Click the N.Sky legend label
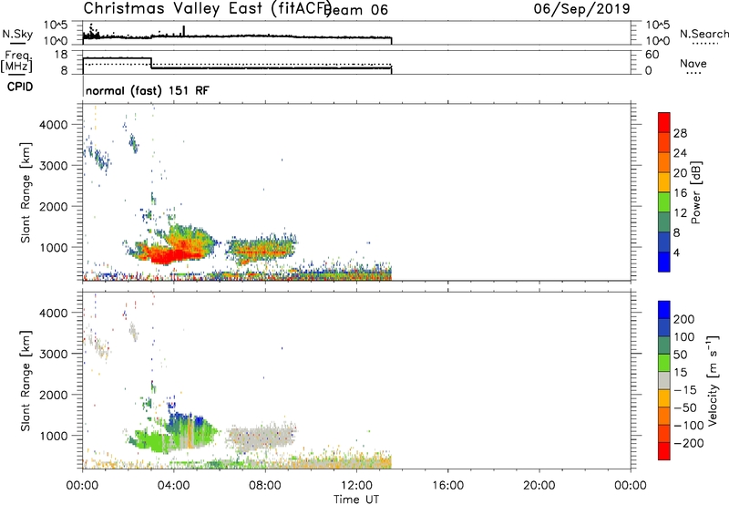This screenshot has height=505, width=729. click(x=17, y=34)
